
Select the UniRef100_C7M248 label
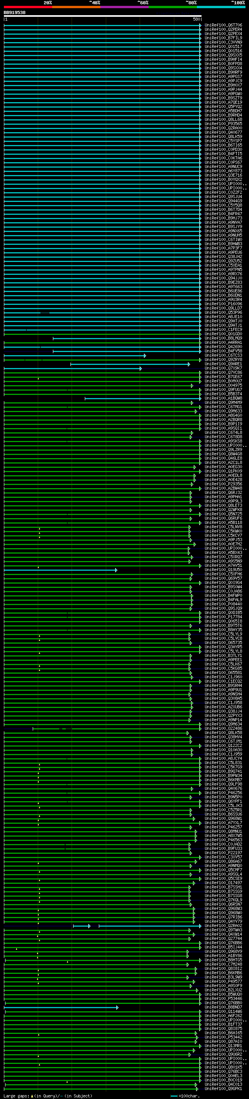point(223,964)
